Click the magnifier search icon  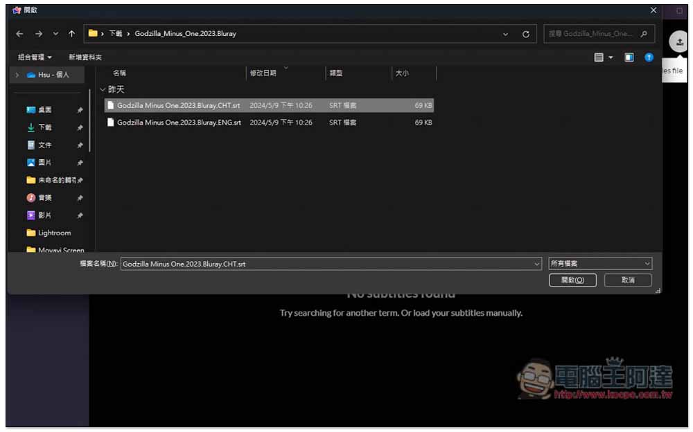click(x=644, y=33)
